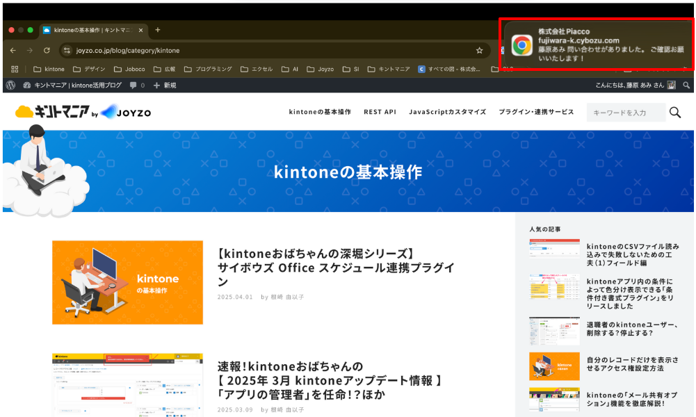
Task: Open the kintone screenshot thumbnail of update article
Action: coord(127,384)
